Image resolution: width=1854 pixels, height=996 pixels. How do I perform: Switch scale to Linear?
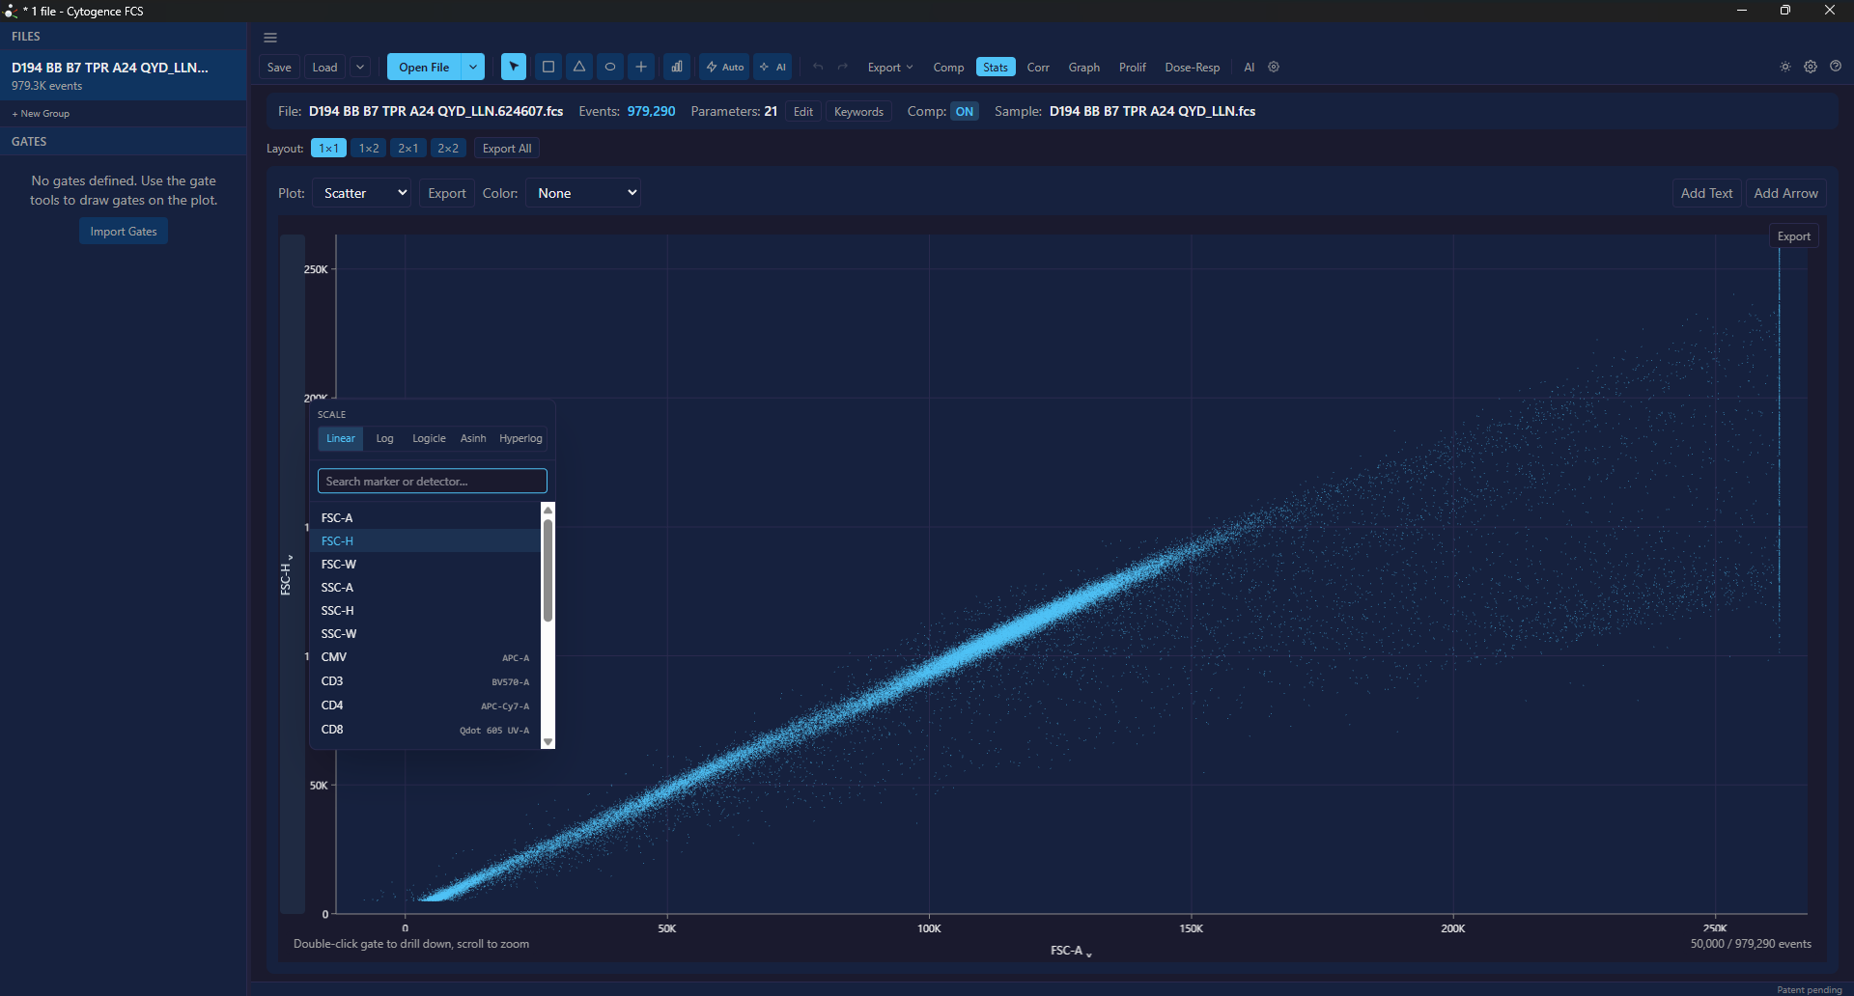(341, 438)
